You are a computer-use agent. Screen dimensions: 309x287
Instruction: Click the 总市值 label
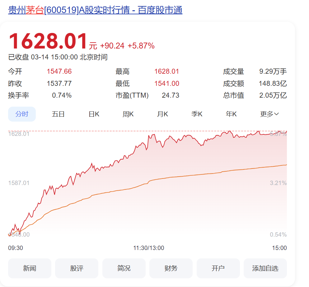[233, 95]
